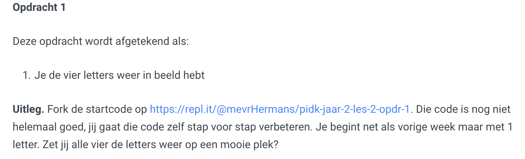Click the 'Opdracht 1' heading

[39, 7]
